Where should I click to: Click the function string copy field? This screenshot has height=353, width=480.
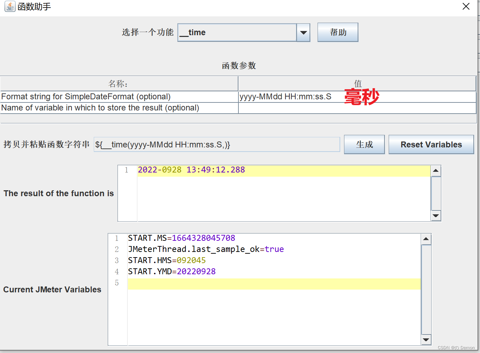(217, 144)
